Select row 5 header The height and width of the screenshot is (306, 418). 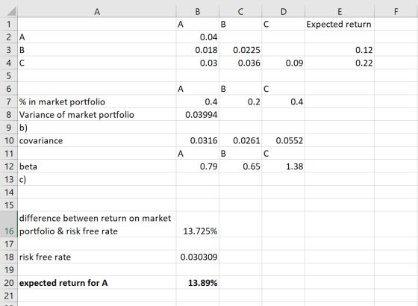point(9,76)
